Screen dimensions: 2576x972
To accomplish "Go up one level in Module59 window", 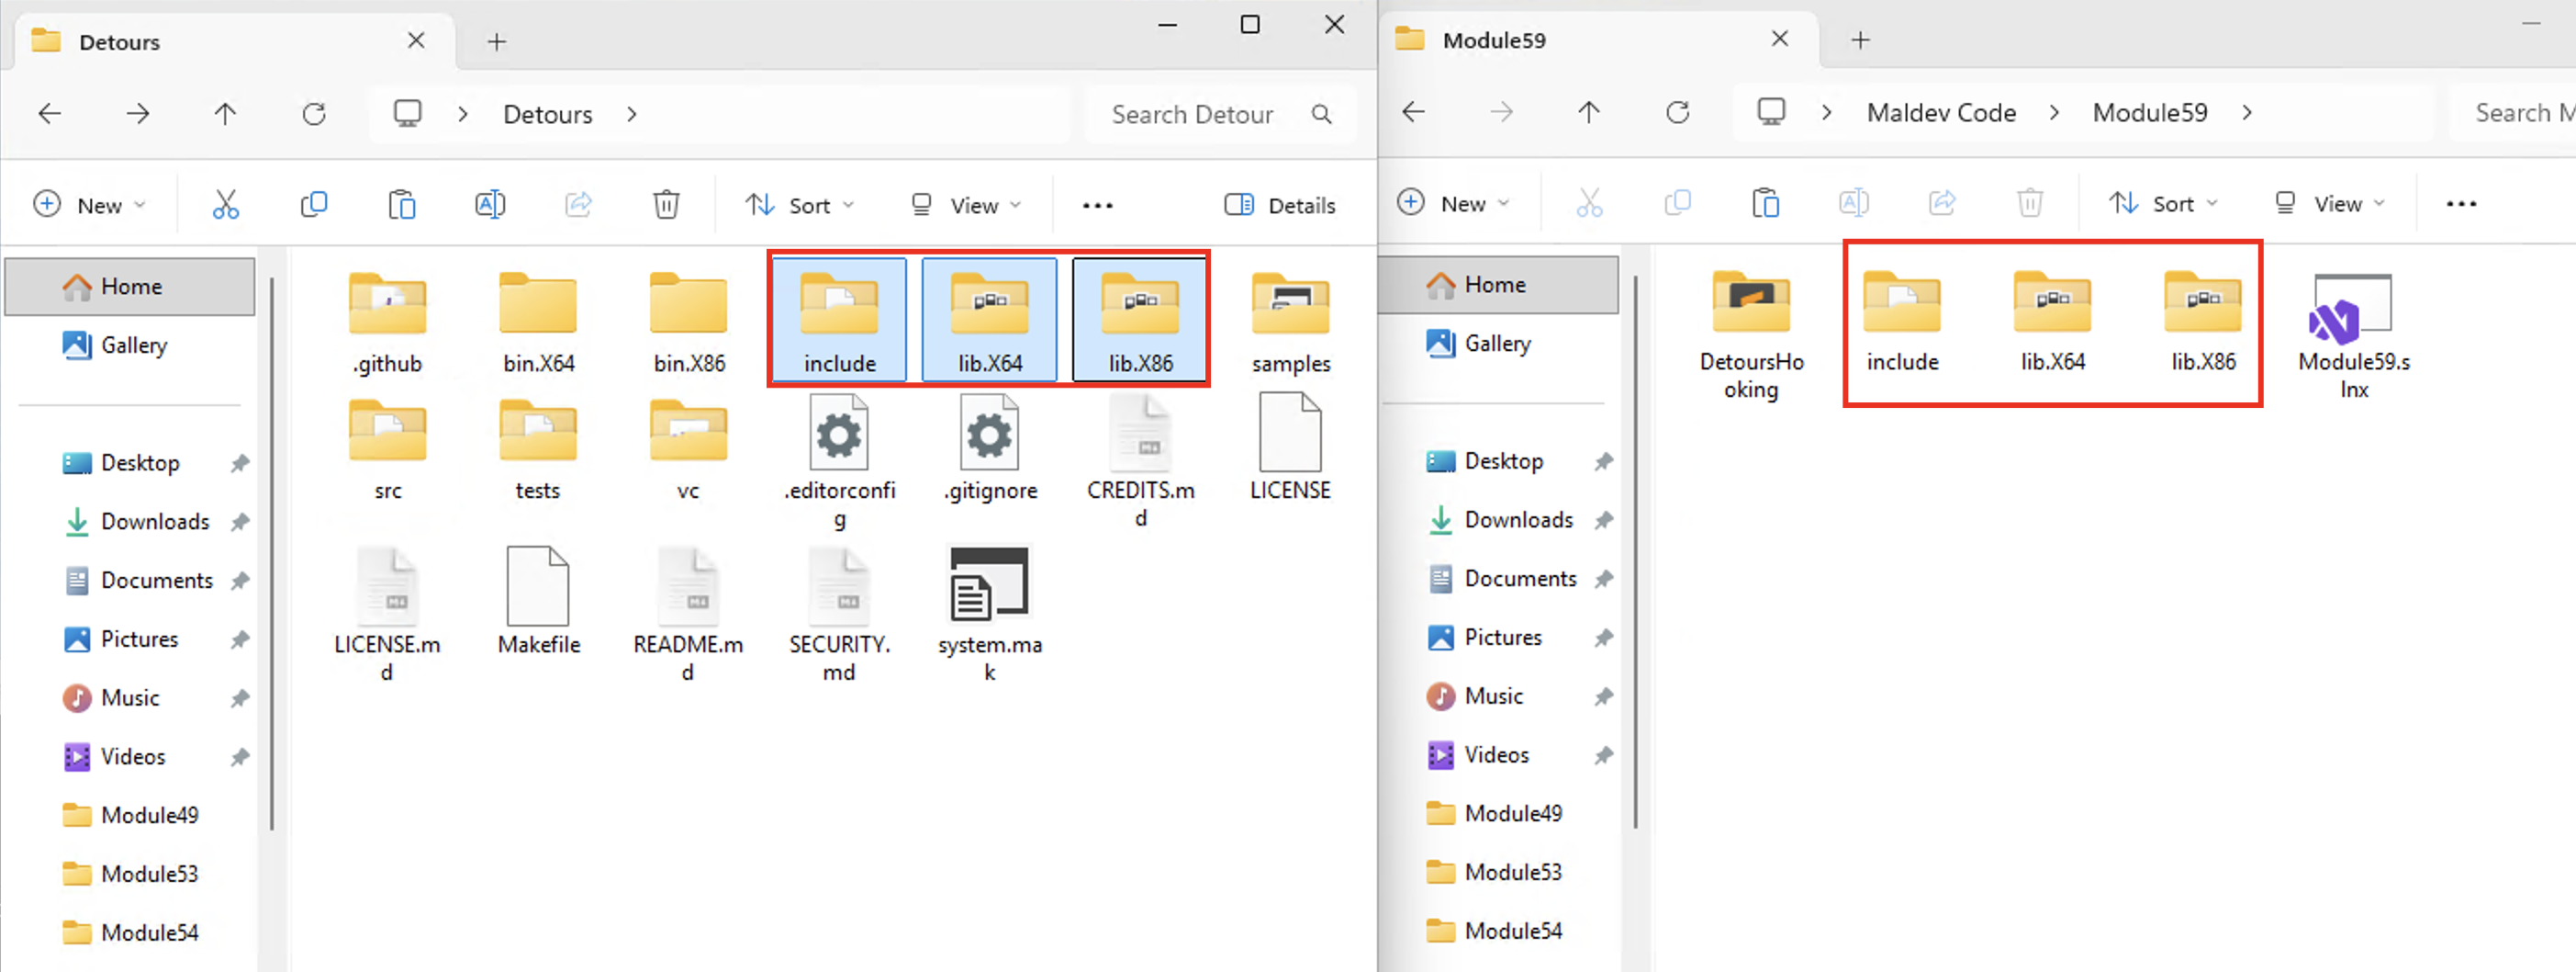I will click(1588, 112).
